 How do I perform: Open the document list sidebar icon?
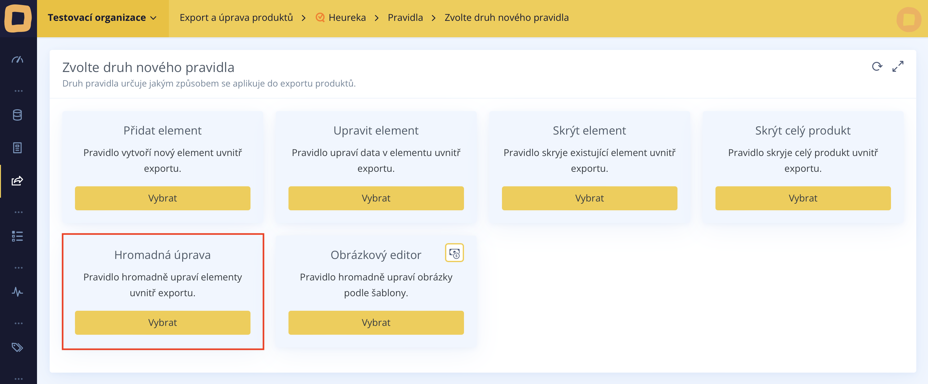coord(17,148)
